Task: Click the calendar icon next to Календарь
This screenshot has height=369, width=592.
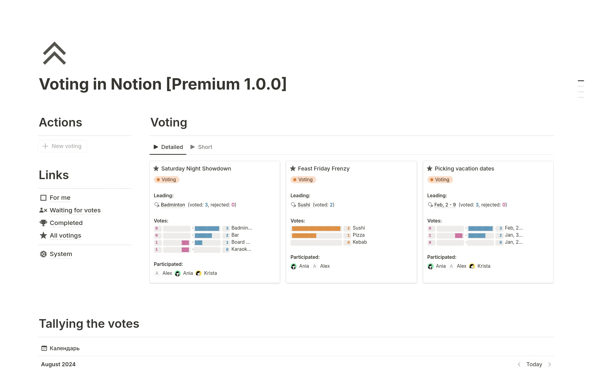Action: tap(44, 348)
